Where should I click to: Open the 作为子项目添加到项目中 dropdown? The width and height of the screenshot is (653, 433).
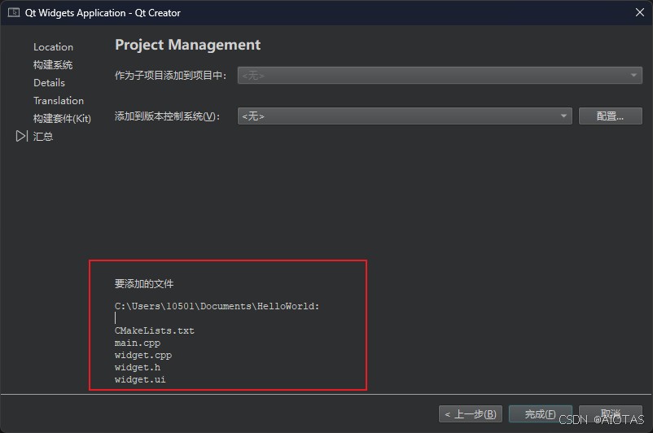point(440,76)
